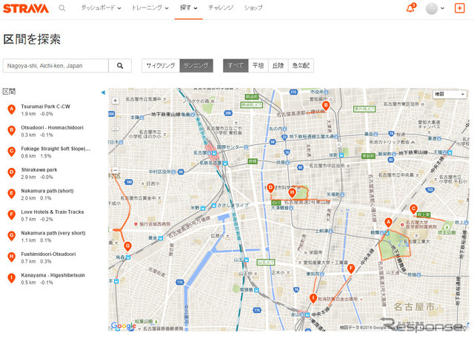Open the search magnifier in header
The height and width of the screenshot is (341, 474).
click(62, 8)
